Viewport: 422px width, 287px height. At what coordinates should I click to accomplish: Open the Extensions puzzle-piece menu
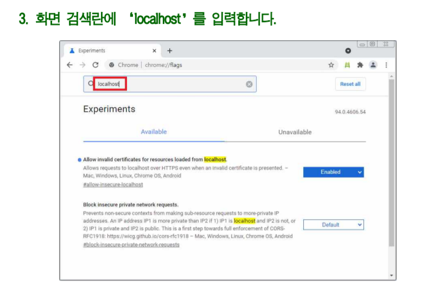360,65
